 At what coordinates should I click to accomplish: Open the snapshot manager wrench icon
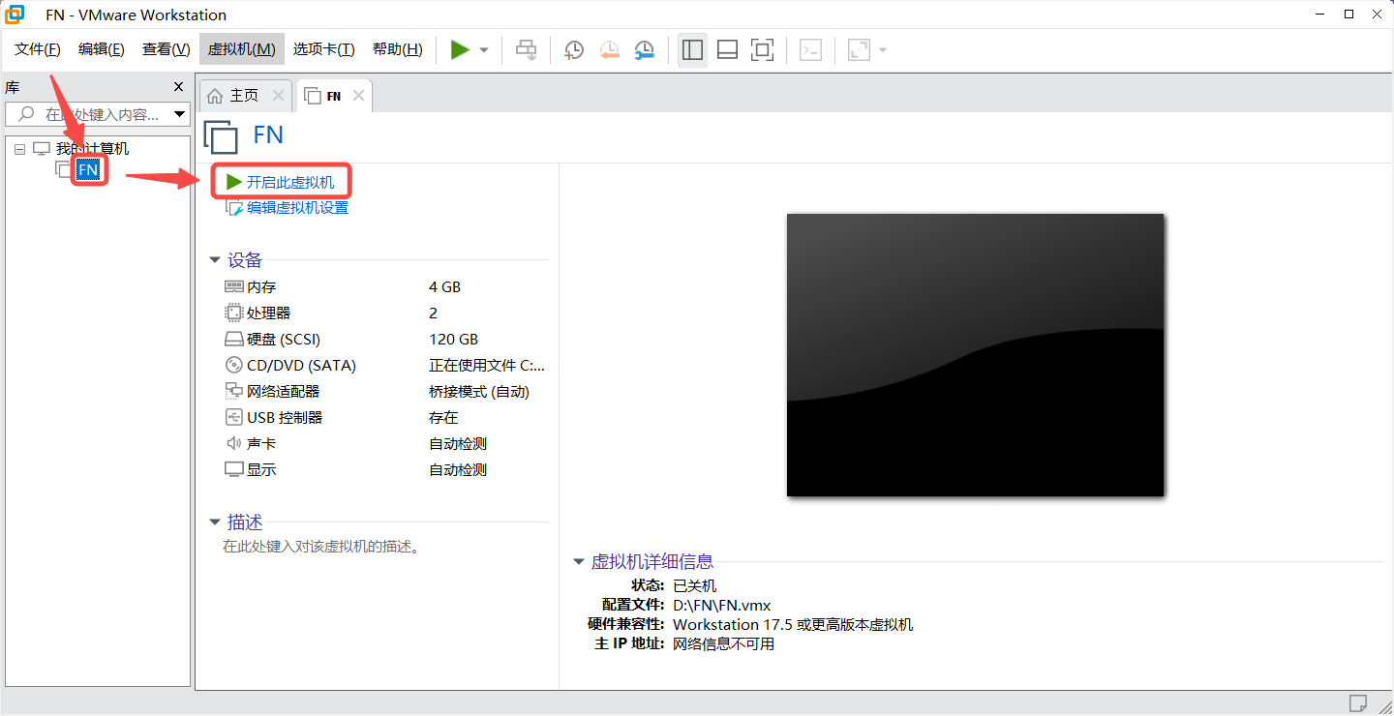click(644, 50)
